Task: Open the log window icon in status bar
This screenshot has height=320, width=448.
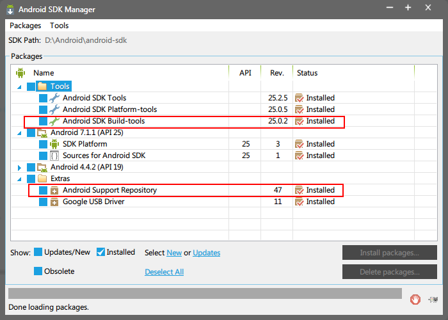Action: (433, 300)
